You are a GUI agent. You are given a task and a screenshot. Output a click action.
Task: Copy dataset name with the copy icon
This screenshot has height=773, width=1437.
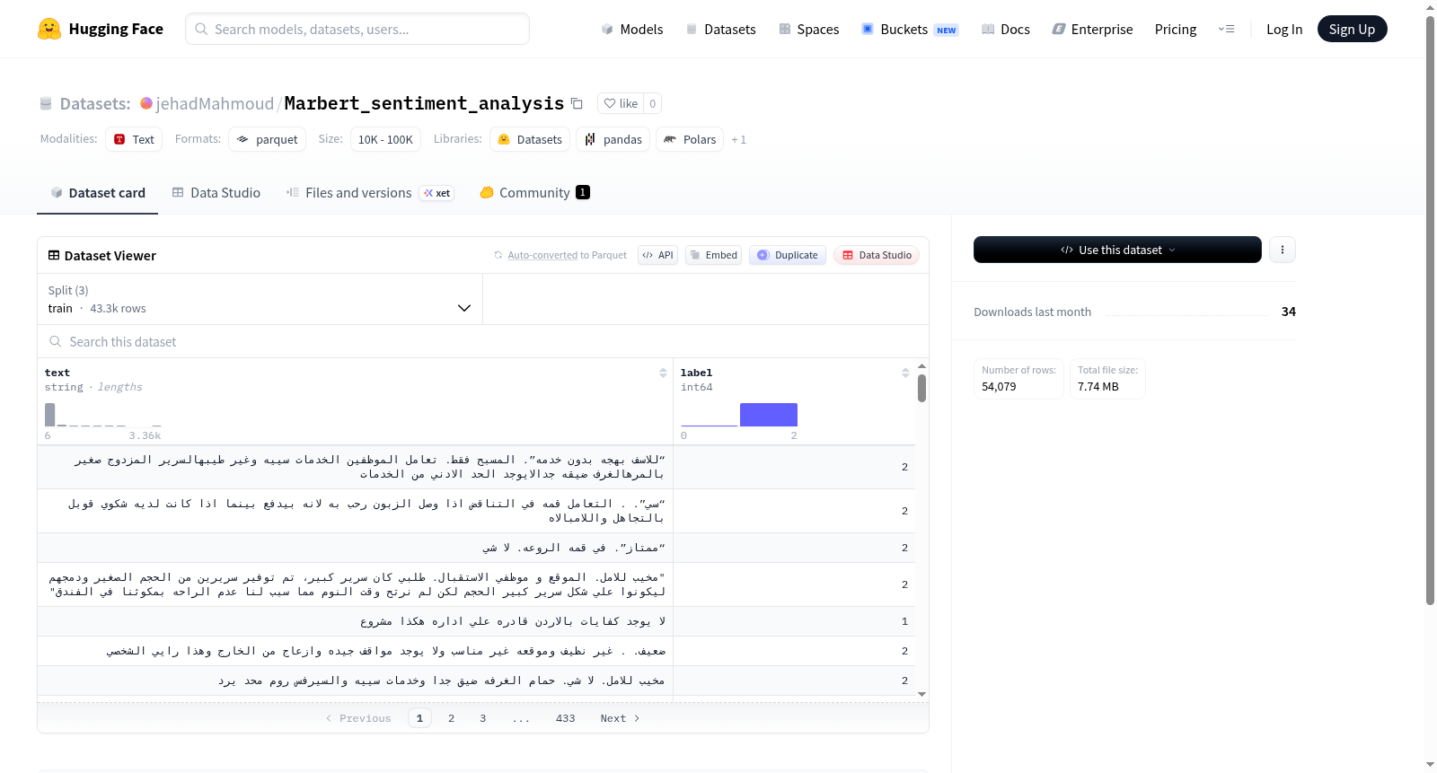[577, 103]
